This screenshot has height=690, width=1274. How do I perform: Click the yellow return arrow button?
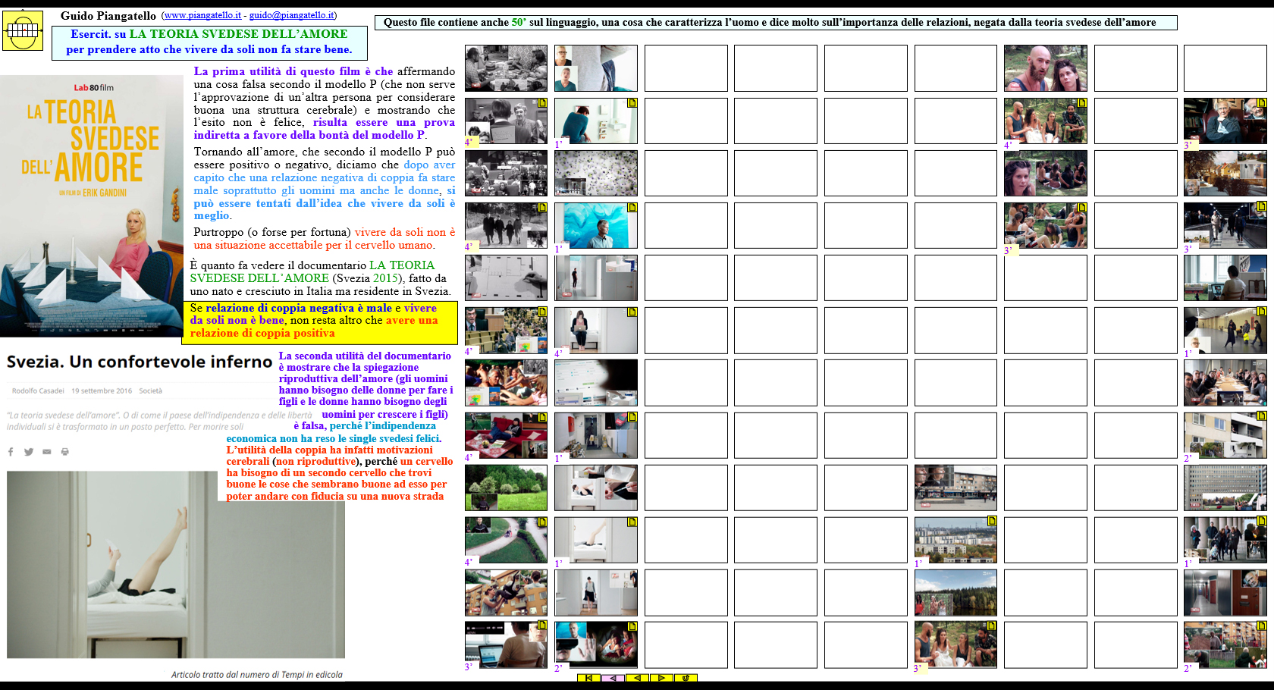686,678
